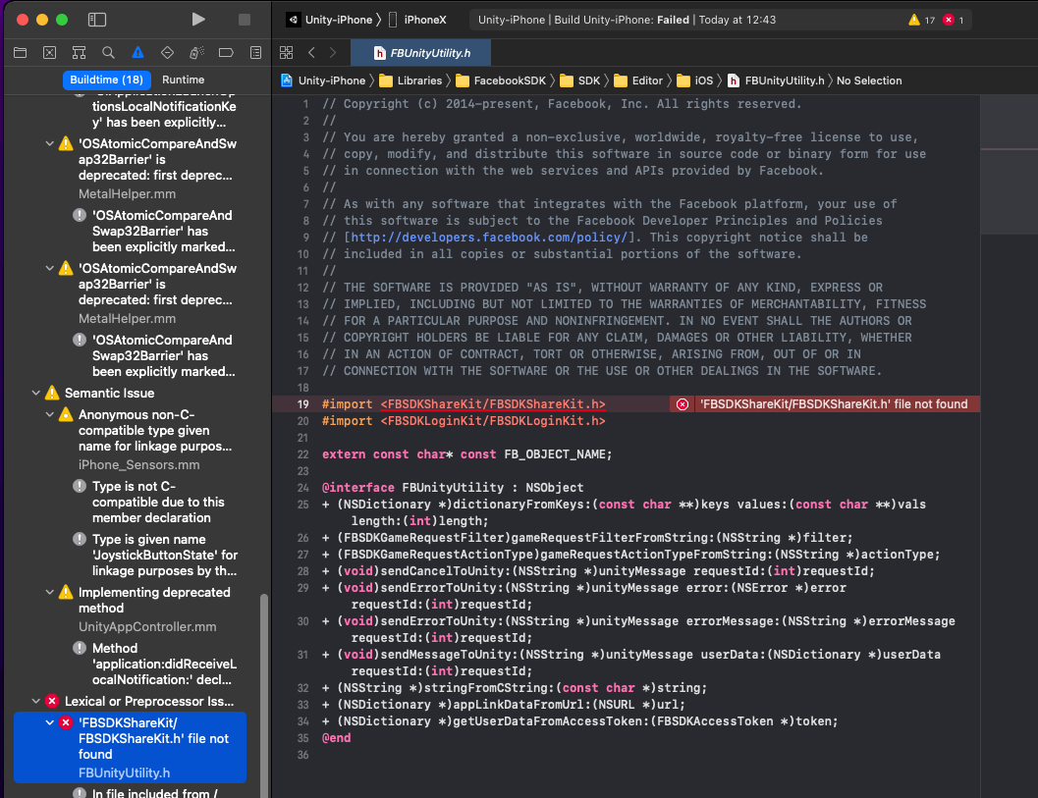The height and width of the screenshot is (798, 1038).
Task: Open the Test navigator diamond icon
Action: pyautogui.click(x=168, y=52)
